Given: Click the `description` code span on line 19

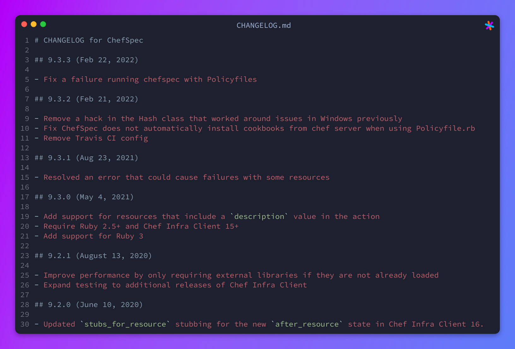Looking at the screenshot, I should [x=259, y=217].
